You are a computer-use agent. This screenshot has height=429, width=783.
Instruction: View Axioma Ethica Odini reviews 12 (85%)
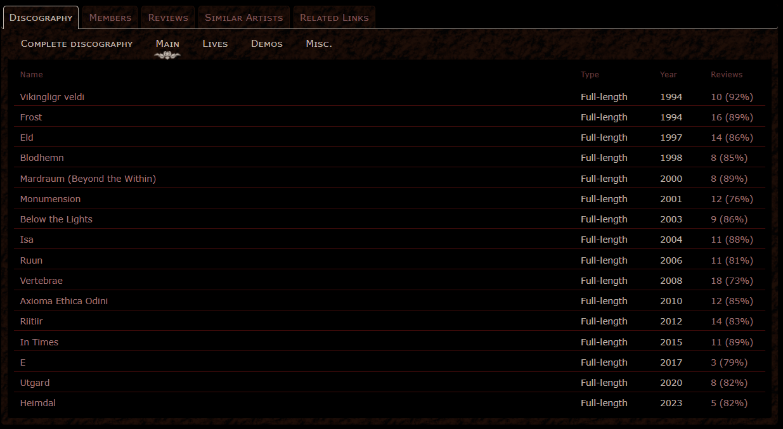732,301
